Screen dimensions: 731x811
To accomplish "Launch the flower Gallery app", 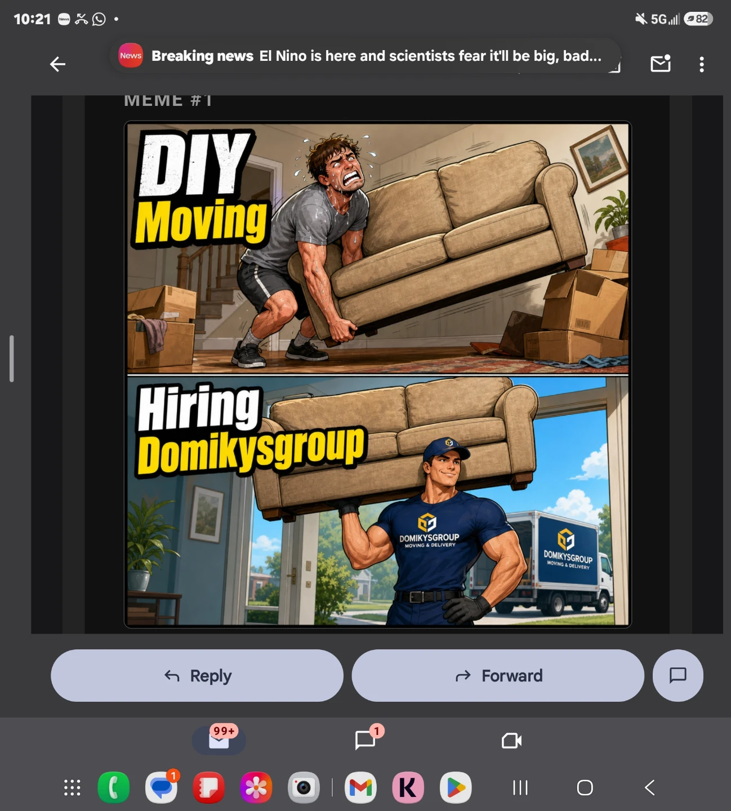I will [256, 787].
